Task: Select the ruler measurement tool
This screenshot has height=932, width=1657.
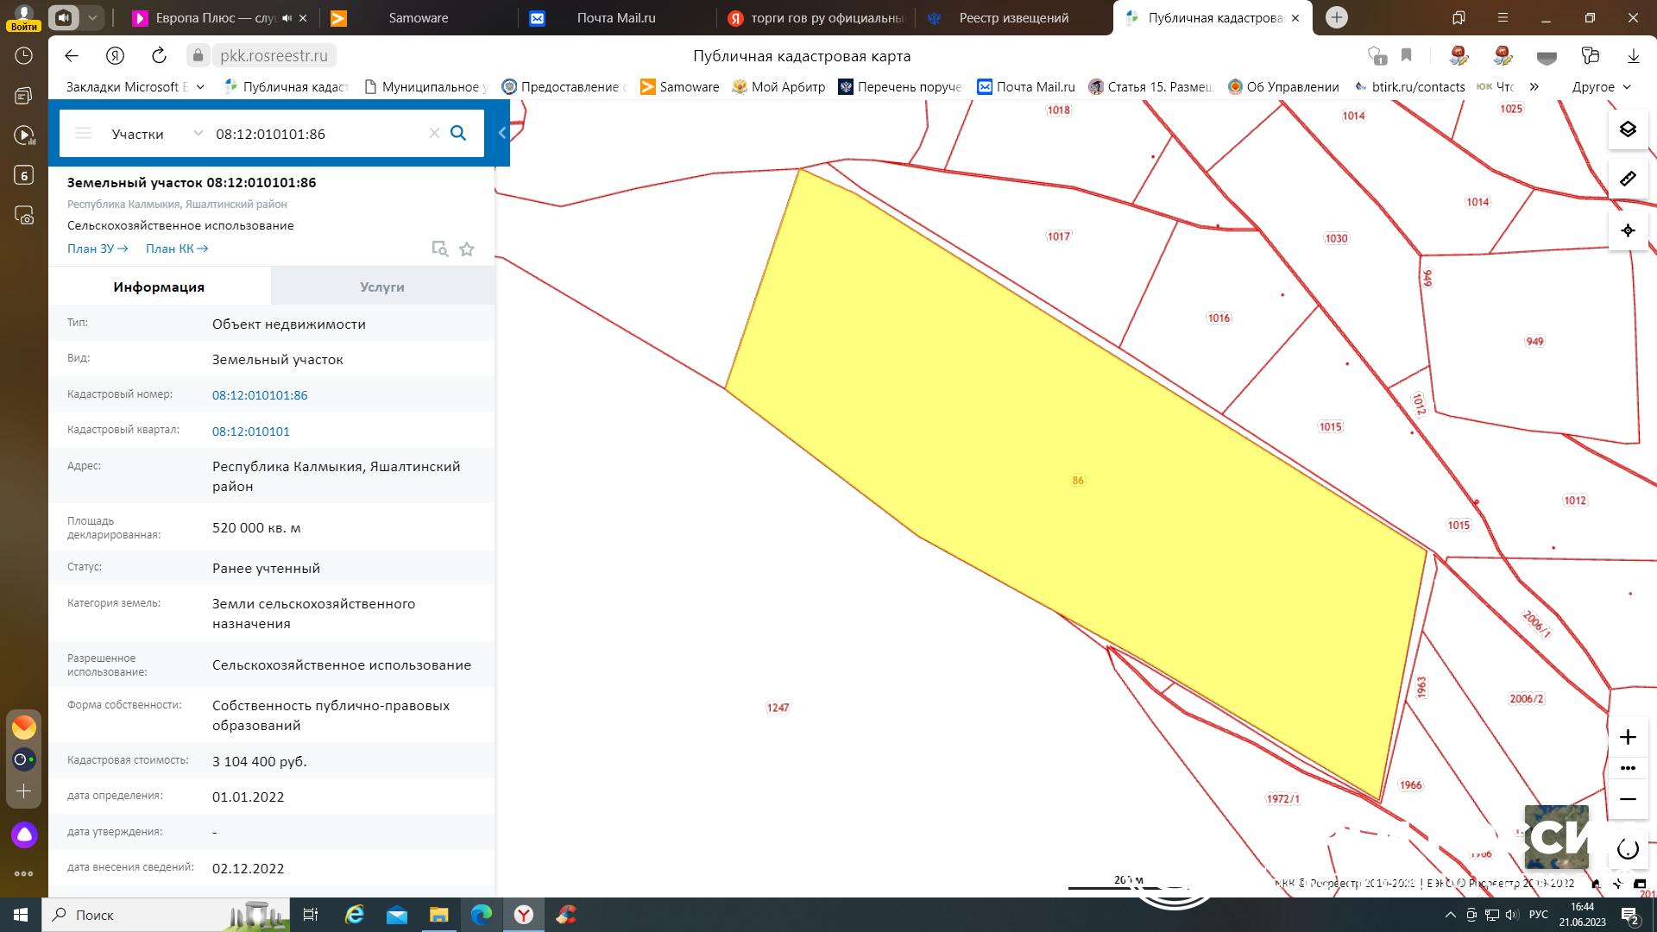Action: click(1628, 179)
